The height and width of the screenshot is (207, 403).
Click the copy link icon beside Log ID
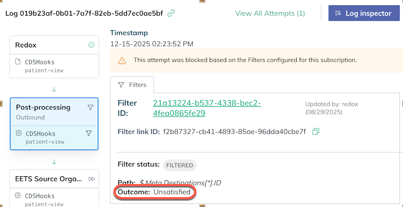click(171, 13)
